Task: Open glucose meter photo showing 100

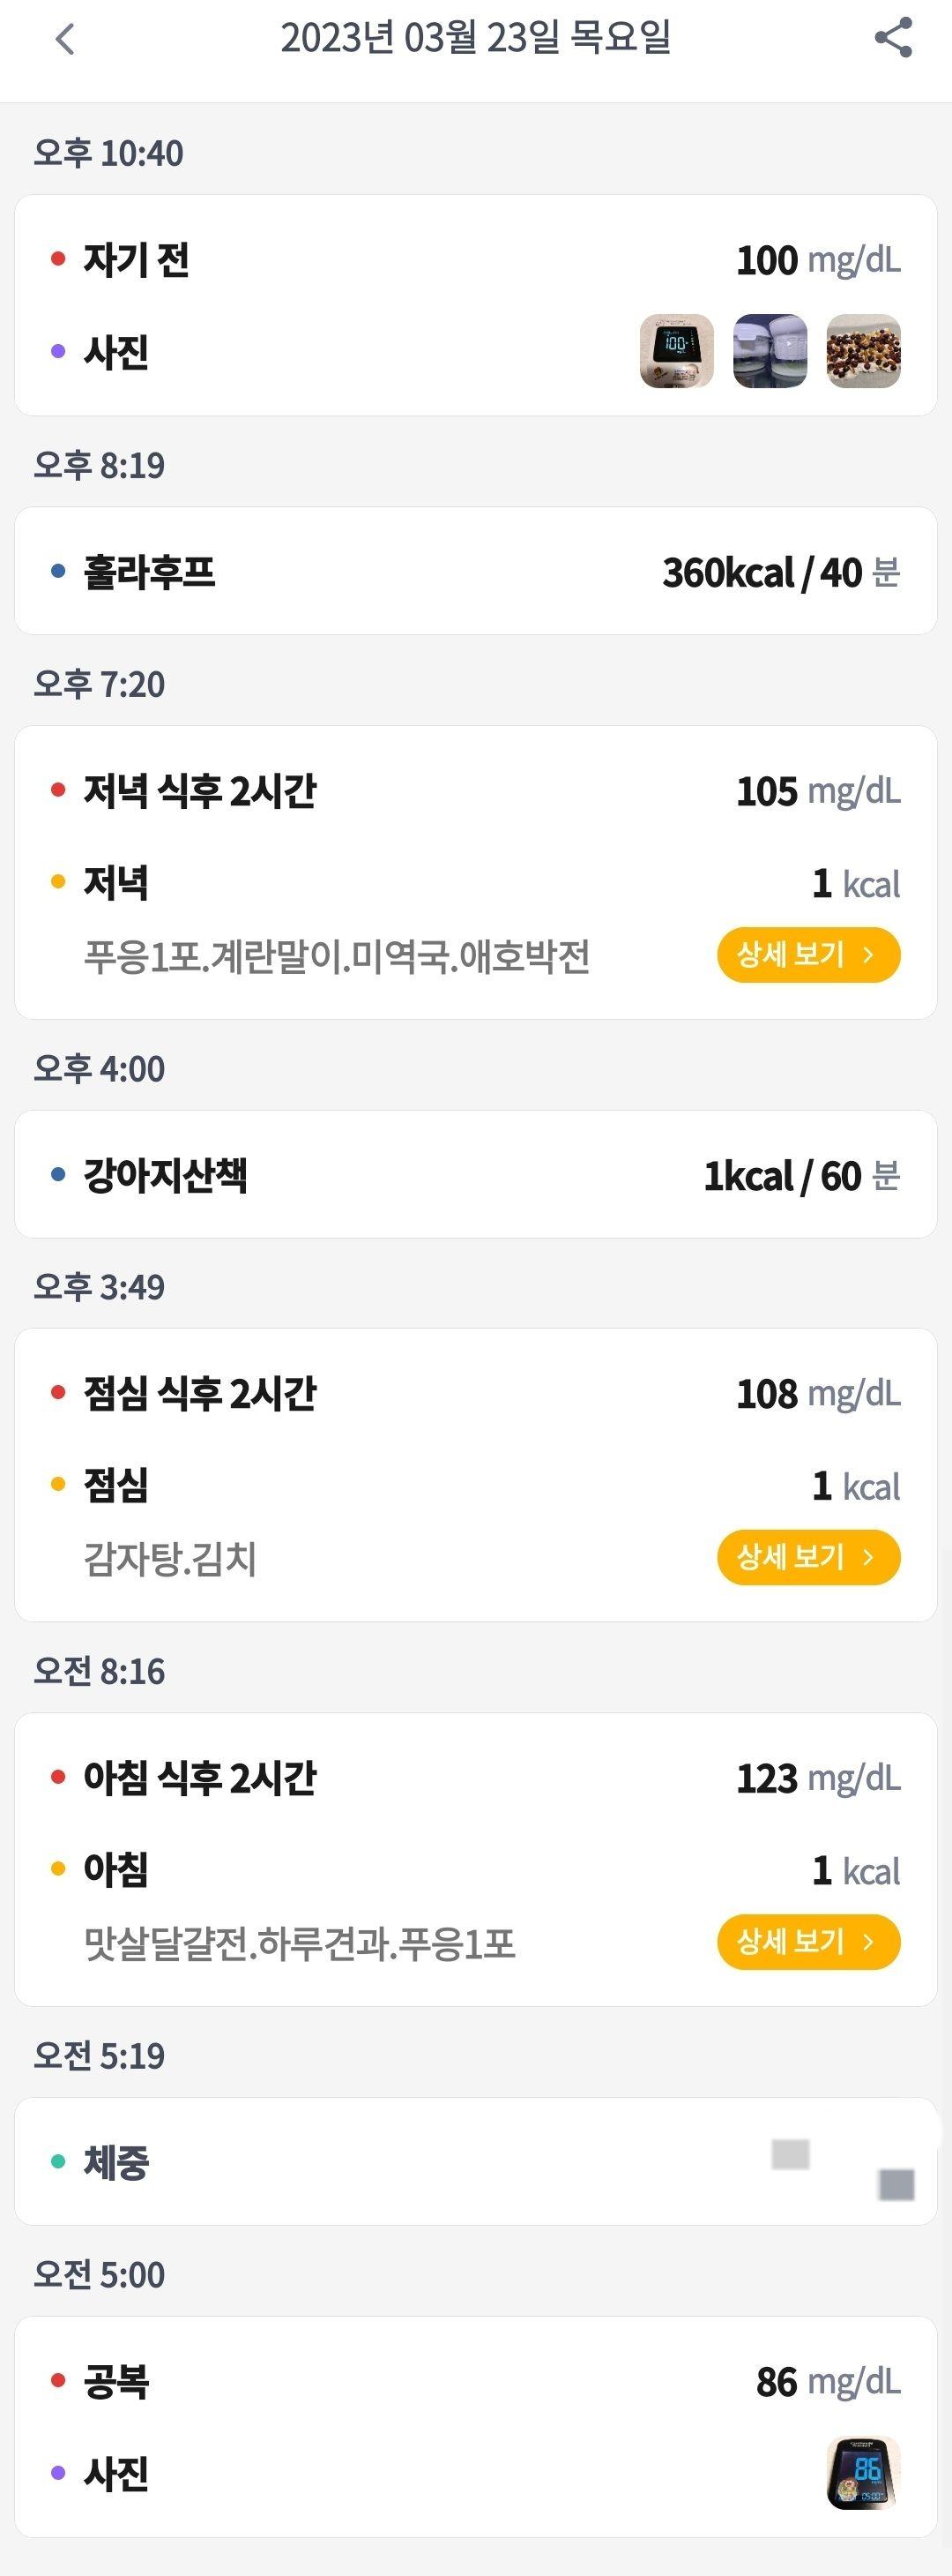Action: click(676, 351)
